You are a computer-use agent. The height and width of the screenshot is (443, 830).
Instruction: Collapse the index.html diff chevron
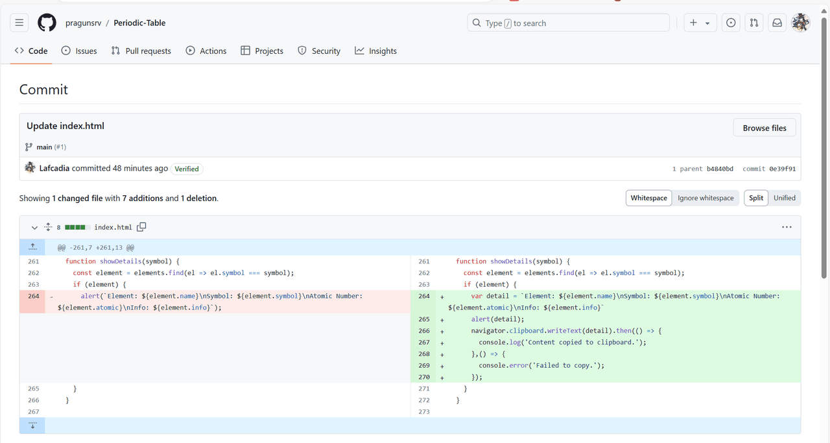[x=34, y=228]
